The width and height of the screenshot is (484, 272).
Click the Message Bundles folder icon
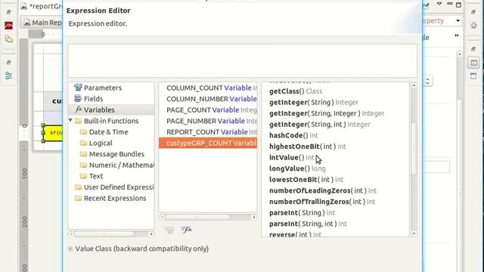pyautogui.click(x=83, y=154)
